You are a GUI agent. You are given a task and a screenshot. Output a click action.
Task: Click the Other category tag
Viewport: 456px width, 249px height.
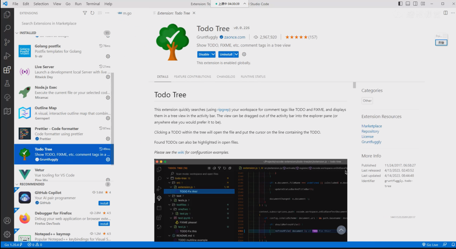tap(367, 101)
